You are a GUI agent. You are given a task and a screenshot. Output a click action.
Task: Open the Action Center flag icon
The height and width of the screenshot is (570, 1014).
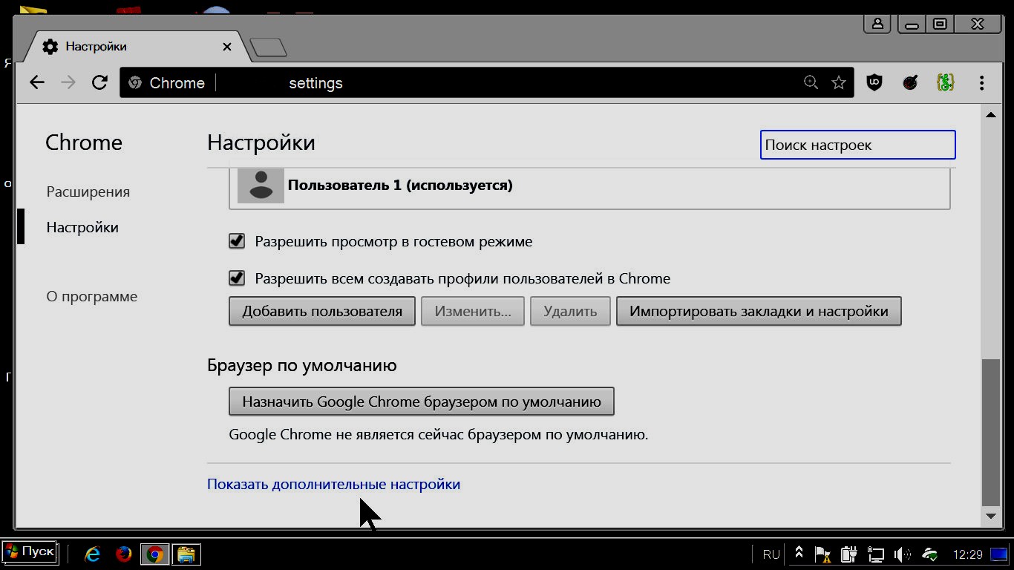(x=822, y=554)
